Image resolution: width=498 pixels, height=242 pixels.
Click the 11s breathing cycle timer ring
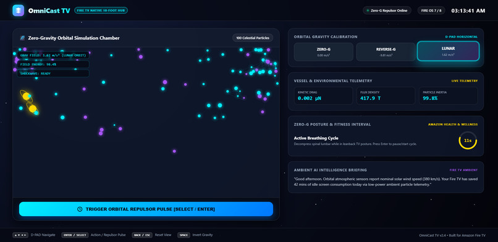point(468,140)
